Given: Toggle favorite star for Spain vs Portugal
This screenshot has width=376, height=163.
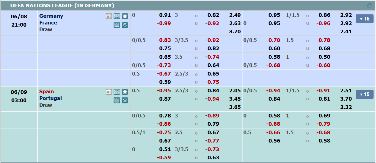Looking at the screenshot, I should click(125, 92).
